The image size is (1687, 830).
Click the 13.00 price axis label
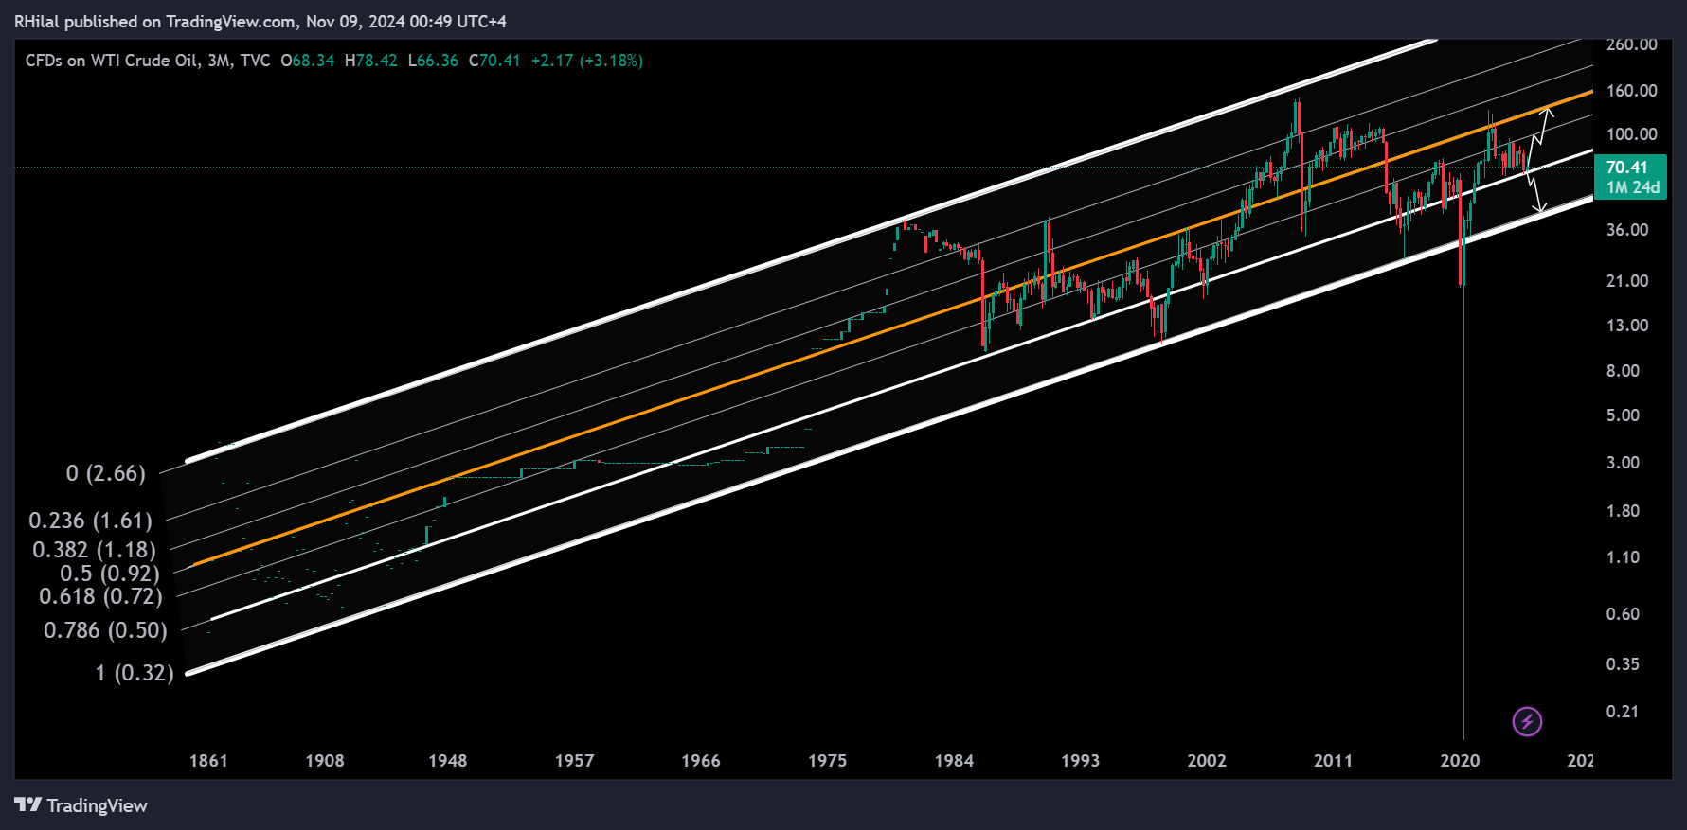coord(1627,326)
